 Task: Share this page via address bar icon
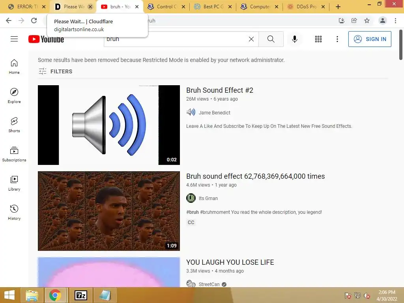(354, 21)
